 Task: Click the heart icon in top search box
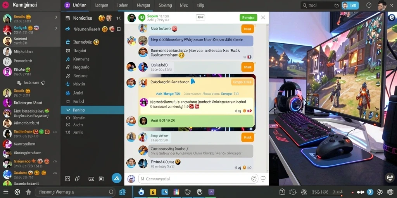[337, 5]
